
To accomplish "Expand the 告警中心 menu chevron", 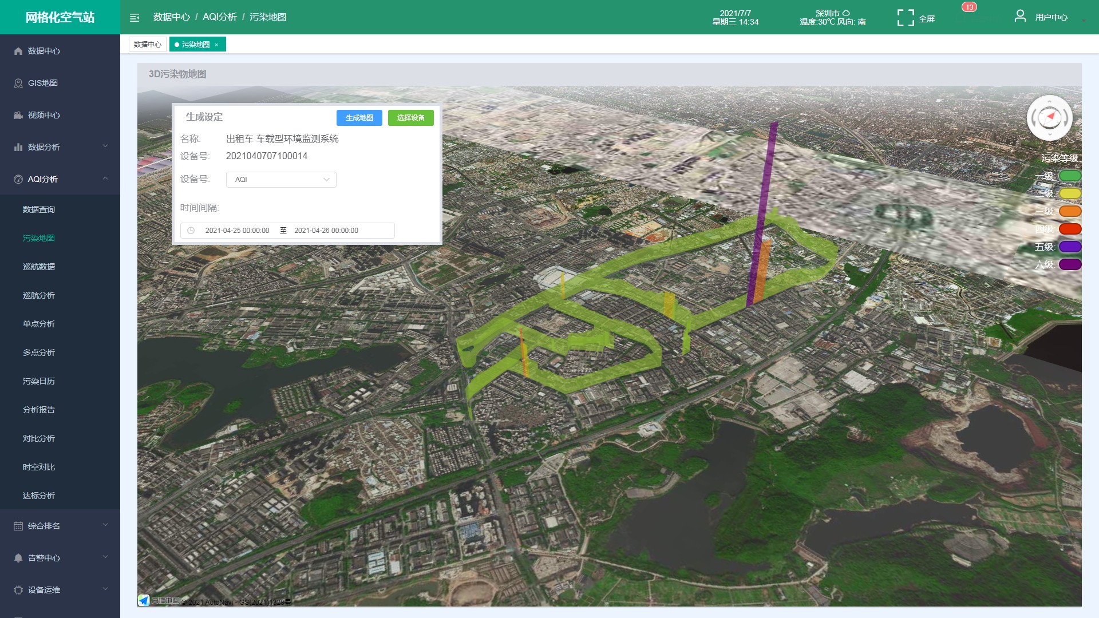I will (105, 557).
